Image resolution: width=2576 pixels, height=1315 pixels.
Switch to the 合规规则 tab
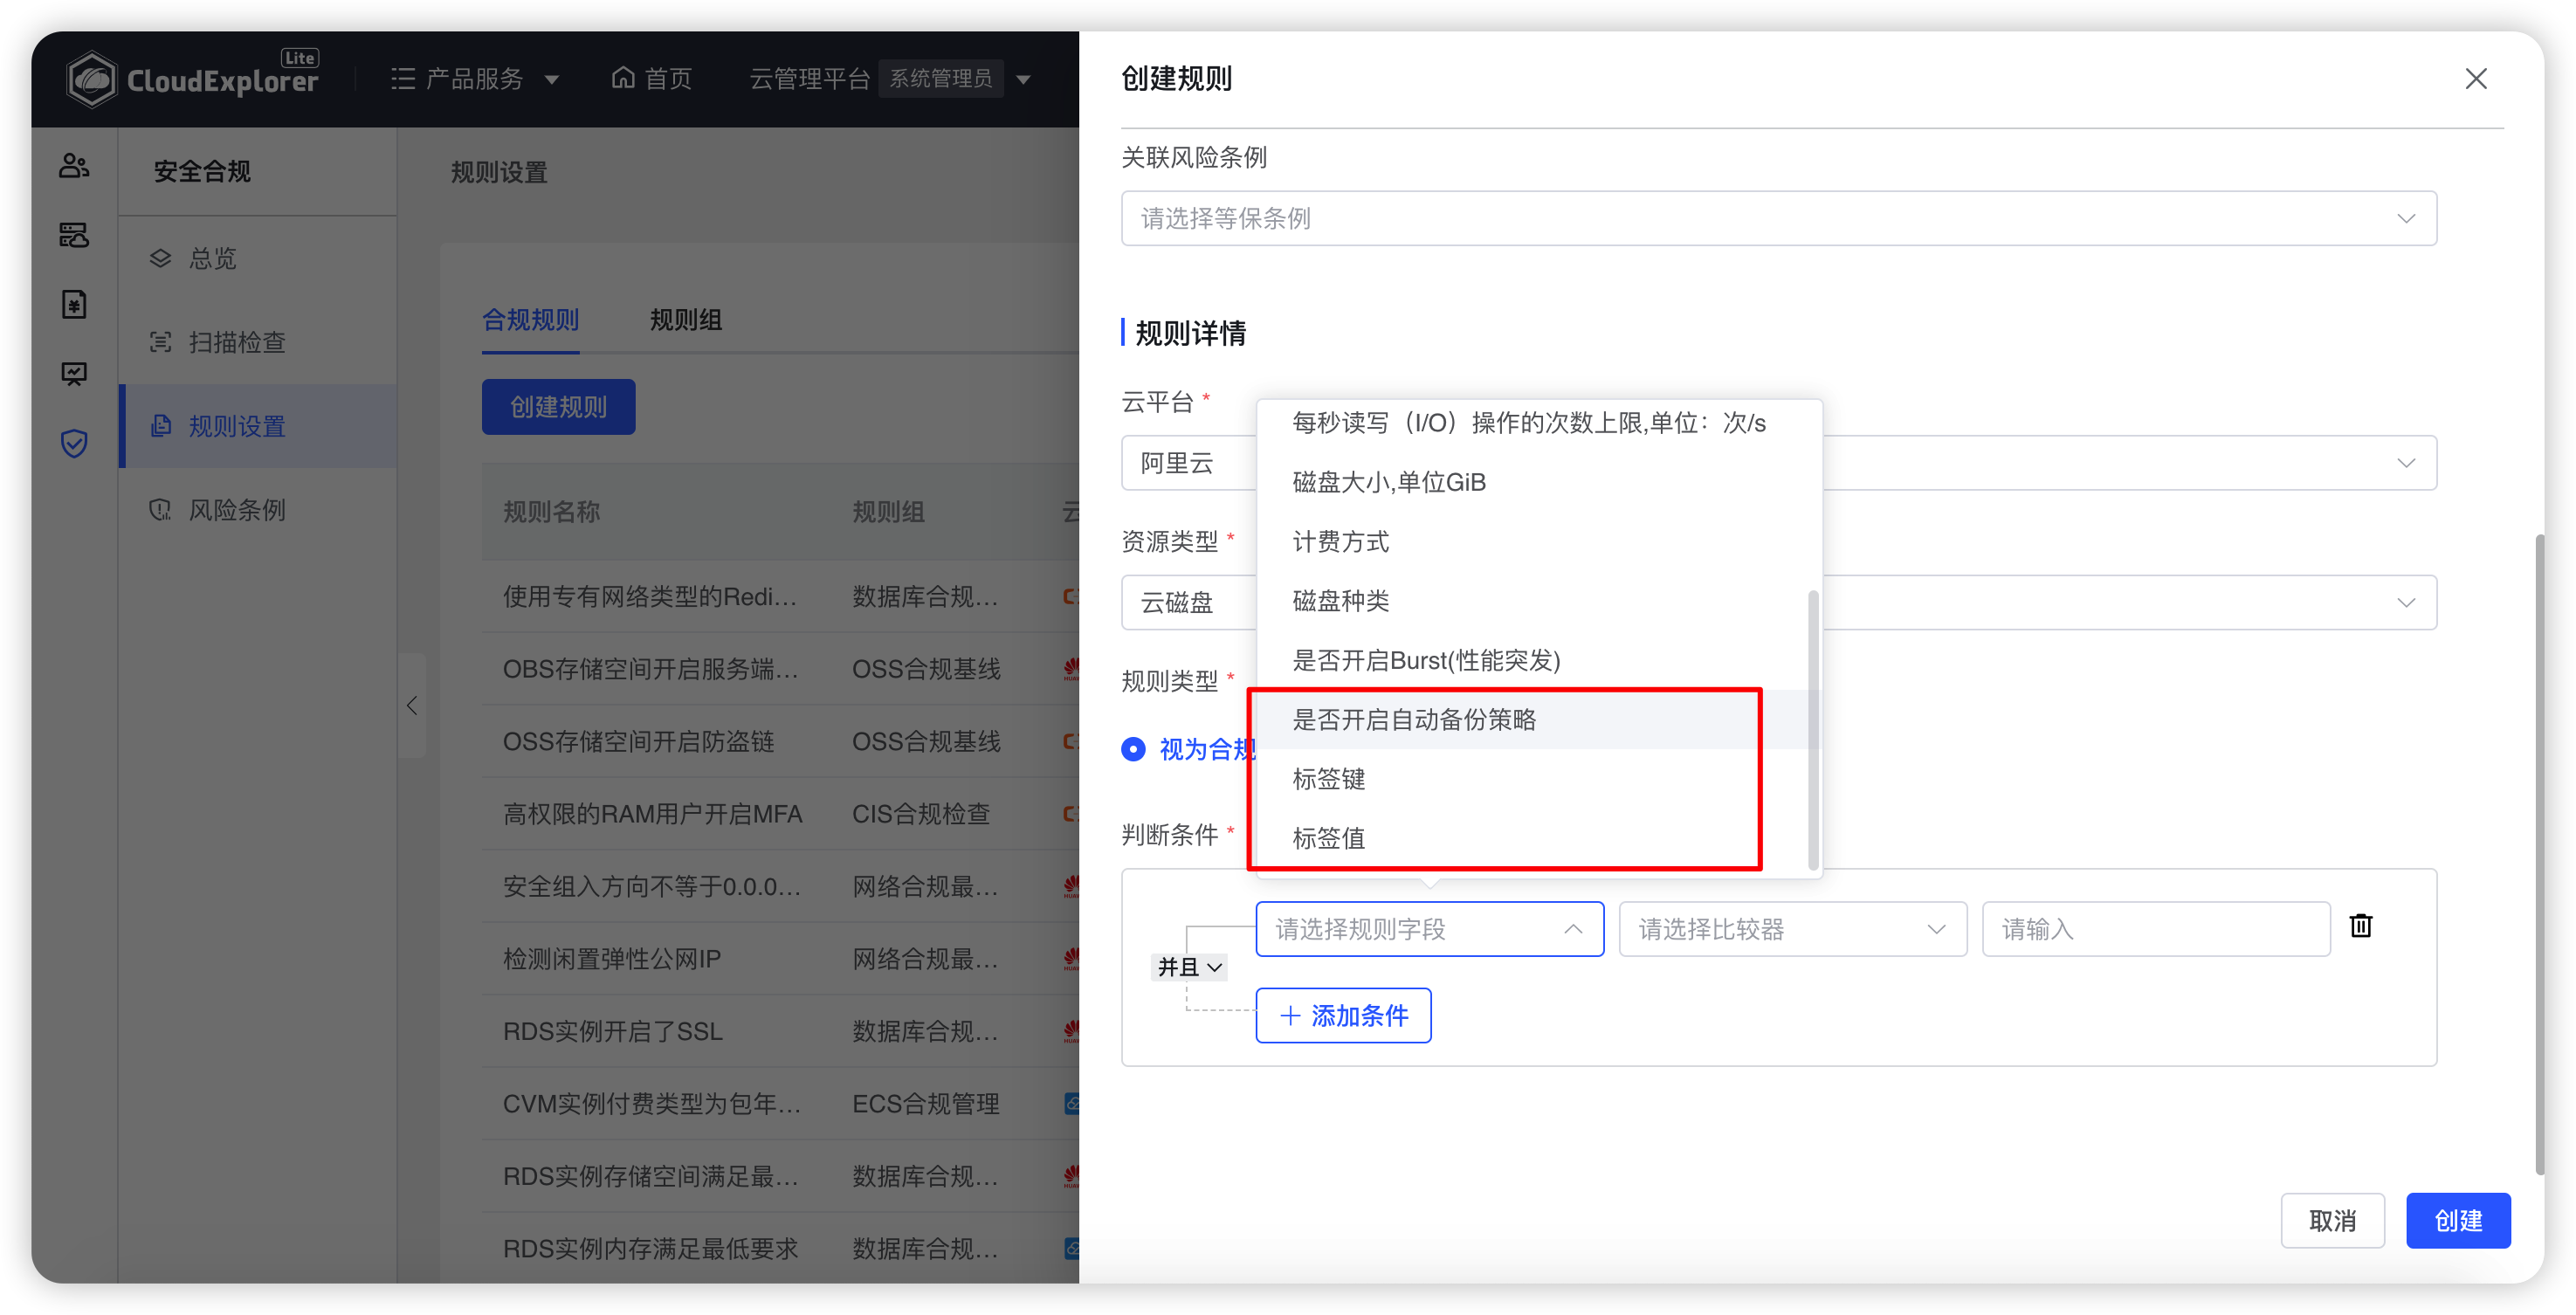(530, 320)
